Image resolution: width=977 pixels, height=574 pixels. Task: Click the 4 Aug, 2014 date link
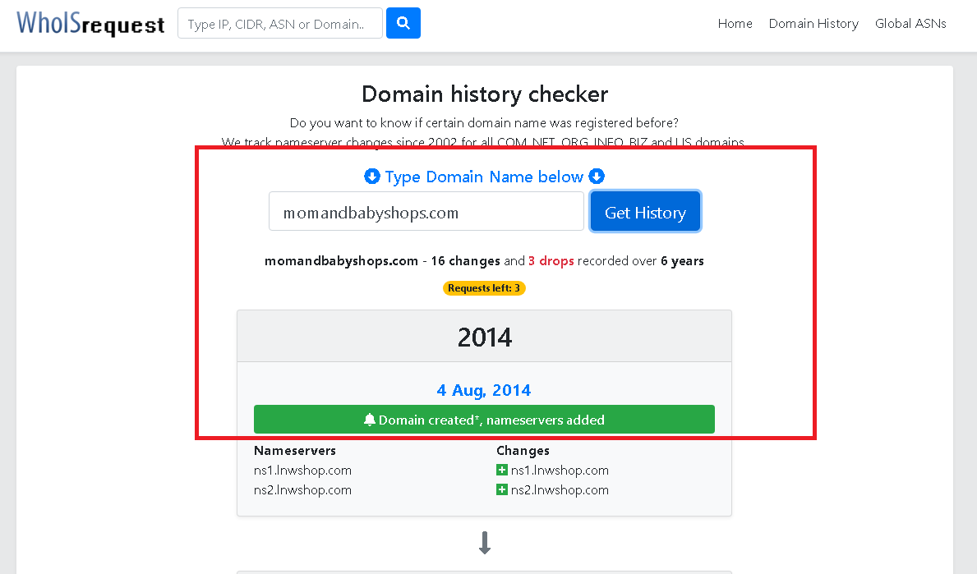pyautogui.click(x=484, y=390)
